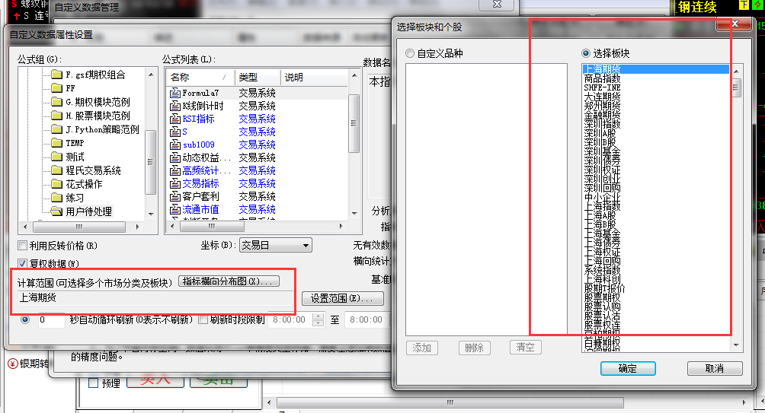Open 练习 folder icon
The width and height of the screenshot is (765, 413).
click(x=56, y=198)
